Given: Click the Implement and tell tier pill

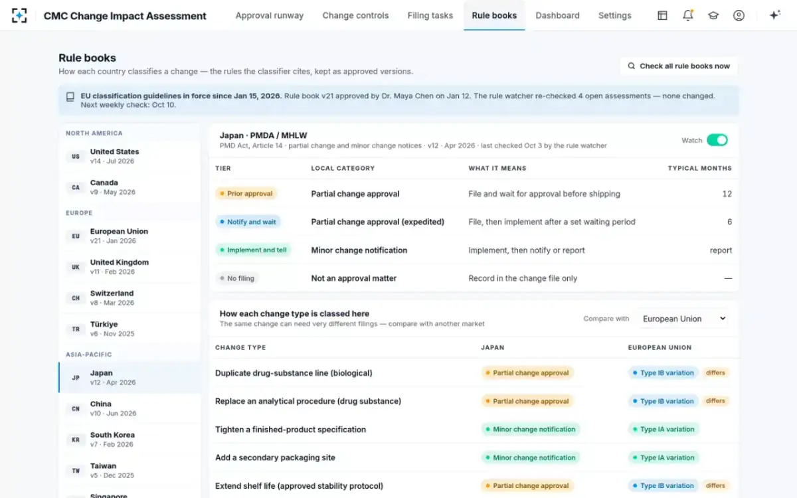Looking at the screenshot, I should click(x=253, y=250).
